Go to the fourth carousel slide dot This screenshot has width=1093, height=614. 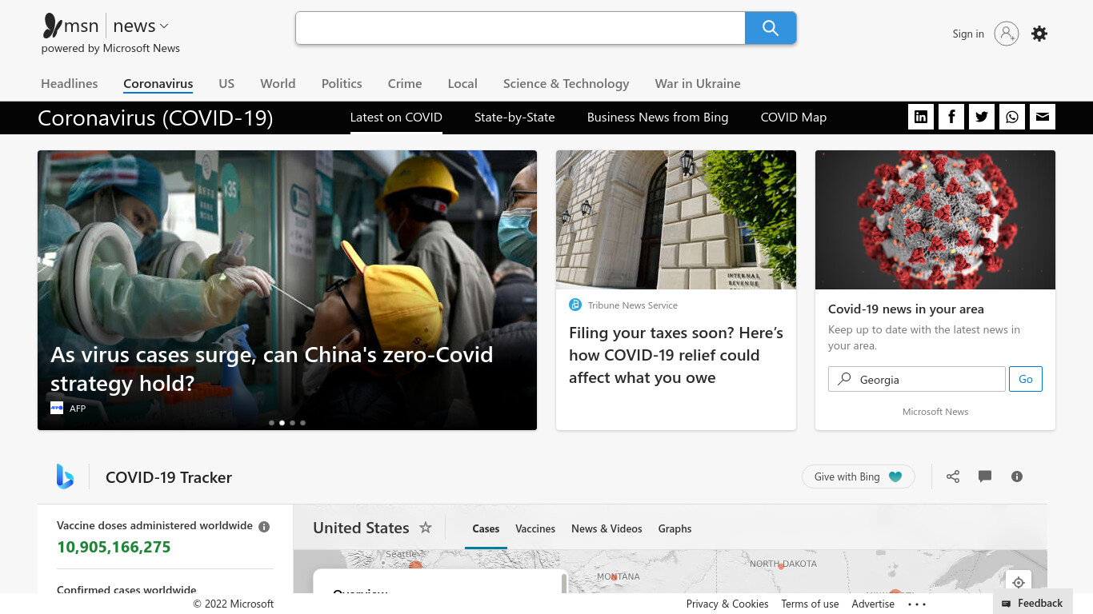pos(302,422)
